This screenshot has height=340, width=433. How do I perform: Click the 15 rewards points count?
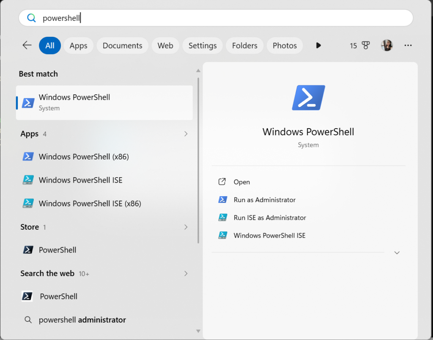tap(354, 46)
